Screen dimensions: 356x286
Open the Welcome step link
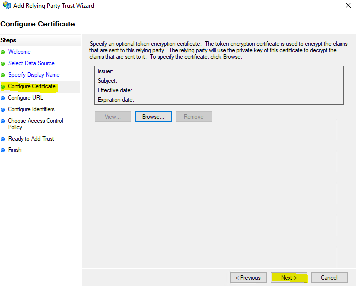click(19, 52)
